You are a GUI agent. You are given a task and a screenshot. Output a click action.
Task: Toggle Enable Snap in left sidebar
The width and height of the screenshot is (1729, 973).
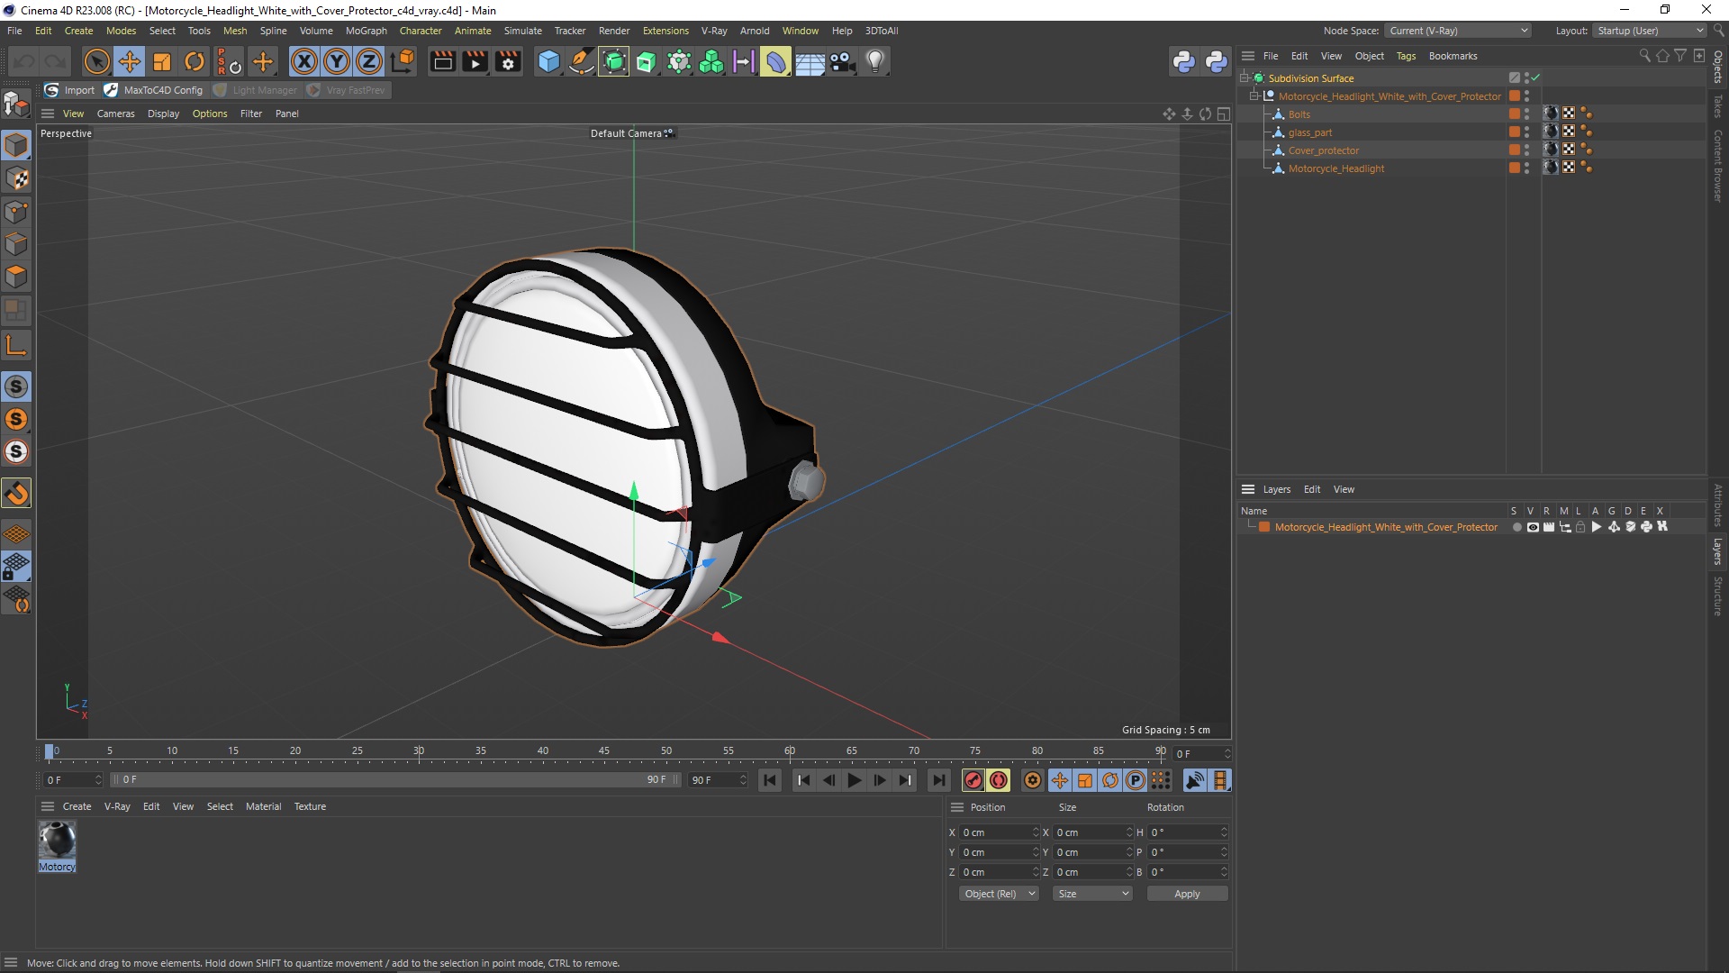[16, 493]
